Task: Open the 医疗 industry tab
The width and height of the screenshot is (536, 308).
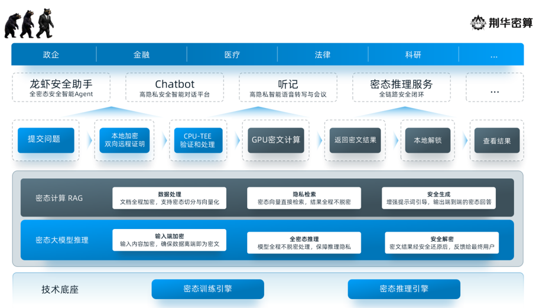Action: 232,55
